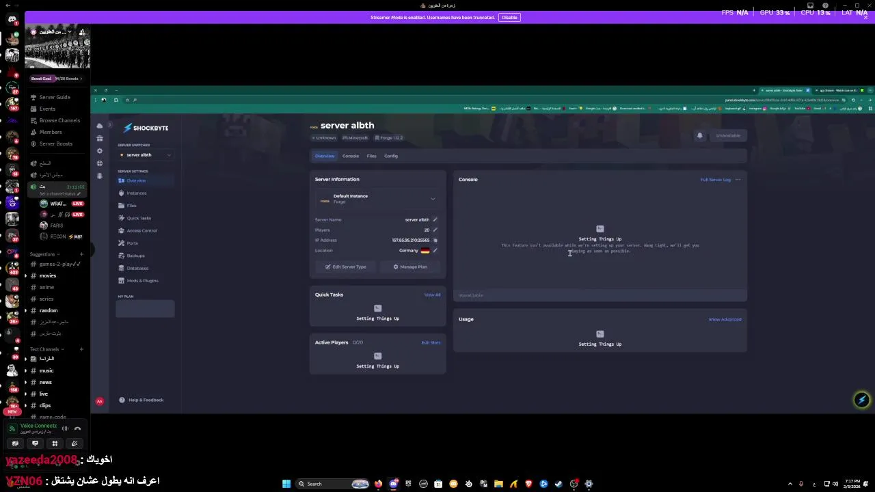Collapse the Text Channels category

45,349
